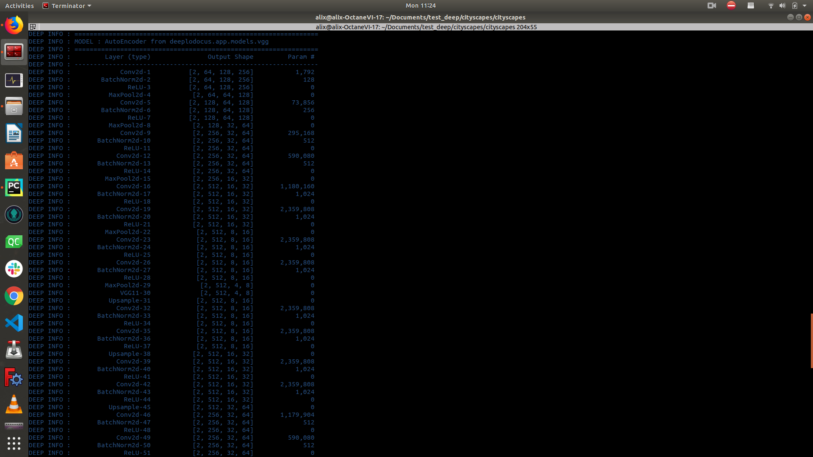Image resolution: width=813 pixels, height=457 pixels.
Task: Click Terminator terminal grouping icon
Action: [33, 27]
